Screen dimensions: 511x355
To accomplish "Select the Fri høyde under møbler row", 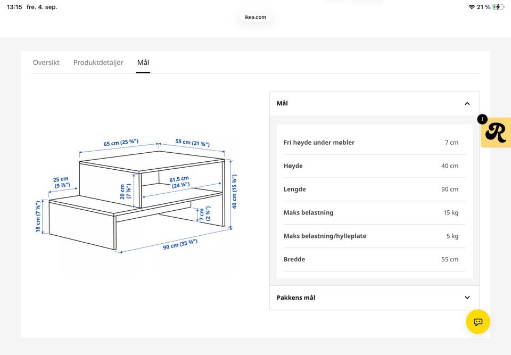I will 374,143.
